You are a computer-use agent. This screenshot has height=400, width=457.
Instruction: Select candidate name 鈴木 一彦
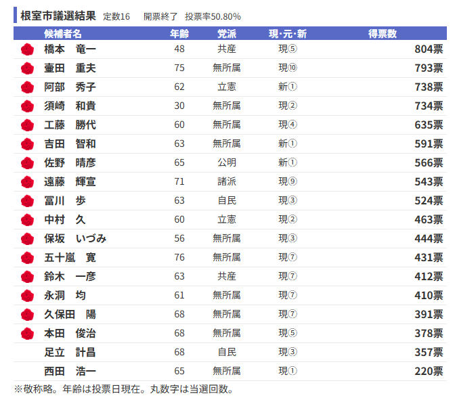pos(70,276)
